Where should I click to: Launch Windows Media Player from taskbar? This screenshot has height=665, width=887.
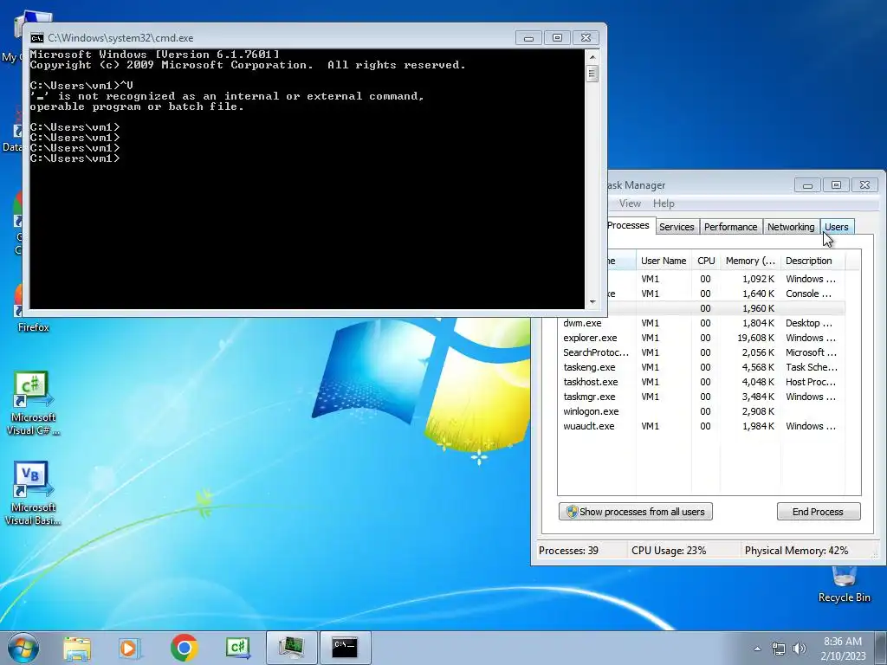tap(130, 648)
